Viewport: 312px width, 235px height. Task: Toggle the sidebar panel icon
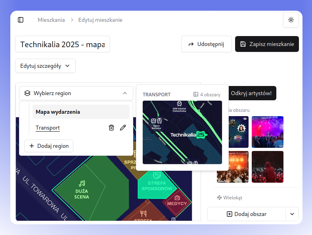(21, 20)
